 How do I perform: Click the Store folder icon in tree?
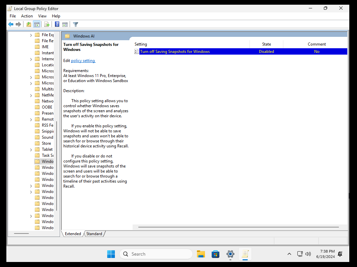pyautogui.click(x=37, y=143)
